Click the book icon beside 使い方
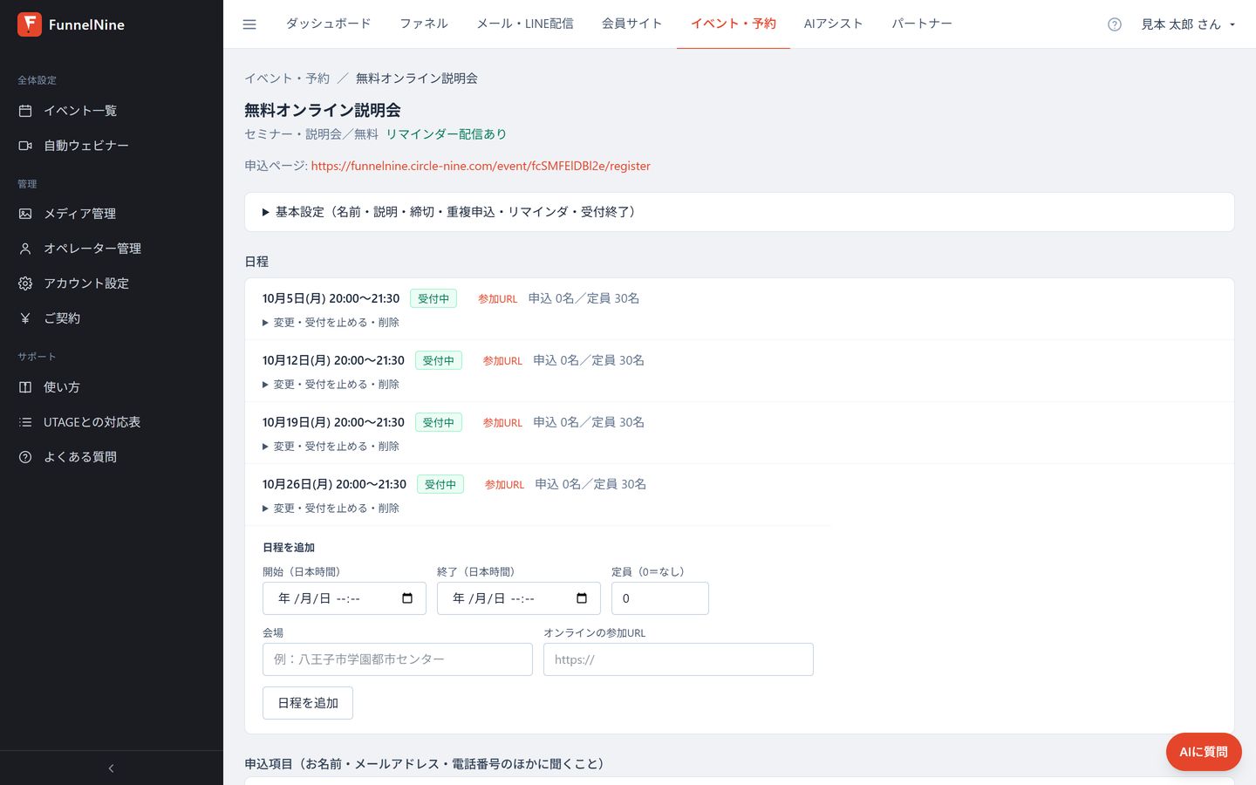 tap(25, 387)
